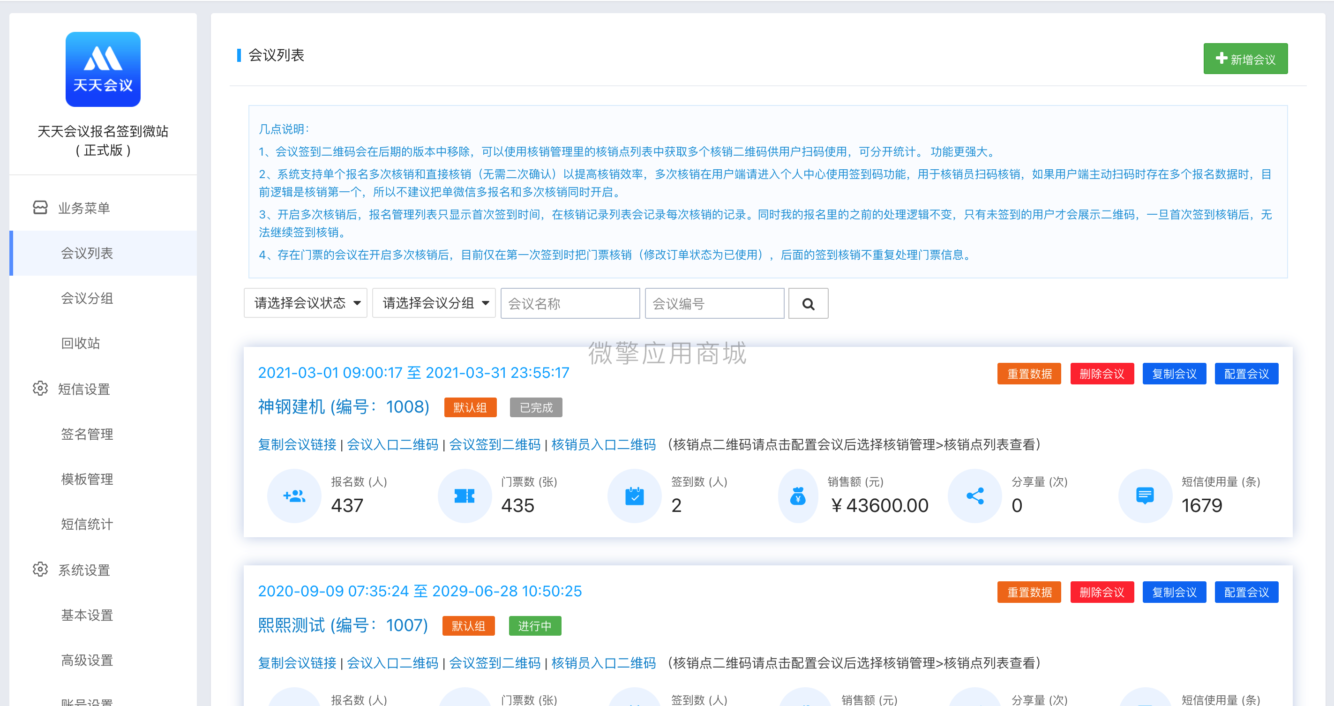Click 分享量 share icon for 神钢建机

[974, 496]
